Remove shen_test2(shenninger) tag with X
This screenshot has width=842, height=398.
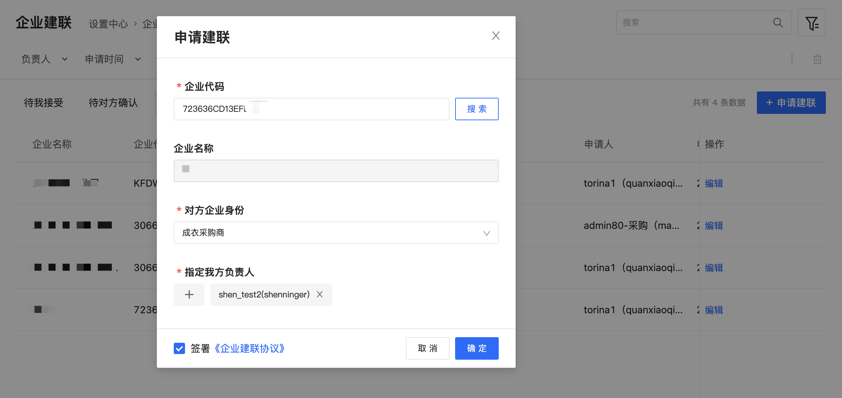tap(319, 294)
